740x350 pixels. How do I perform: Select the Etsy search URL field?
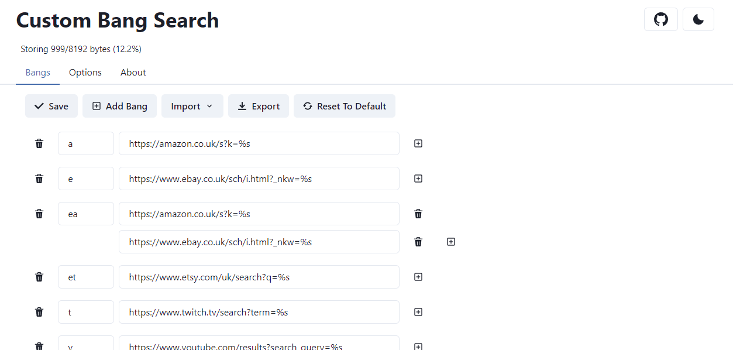(259, 277)
